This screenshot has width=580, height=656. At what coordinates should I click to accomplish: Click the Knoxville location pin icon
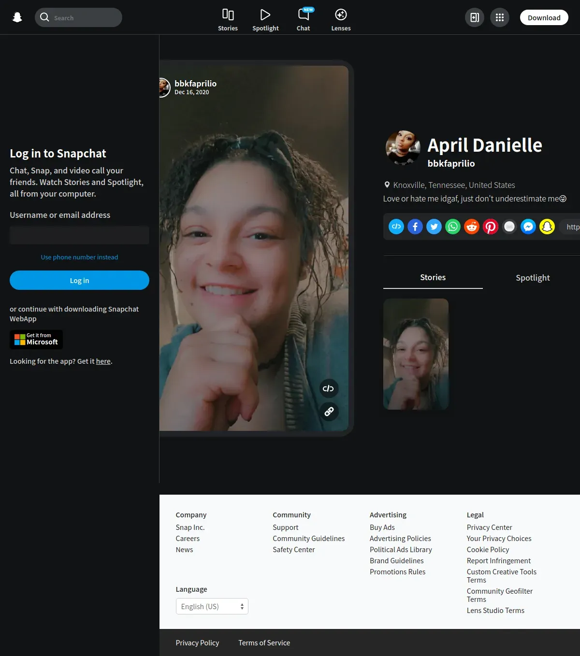pyautogui.click(x=387, y=185)
